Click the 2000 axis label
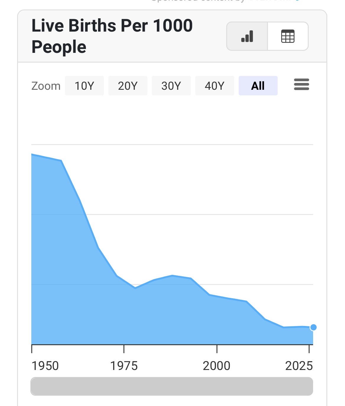Screen dimensions: 345x406 217,366
